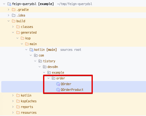
Task: Collapse the feign-querydsl project root chevron
Action: pos(4,4)
